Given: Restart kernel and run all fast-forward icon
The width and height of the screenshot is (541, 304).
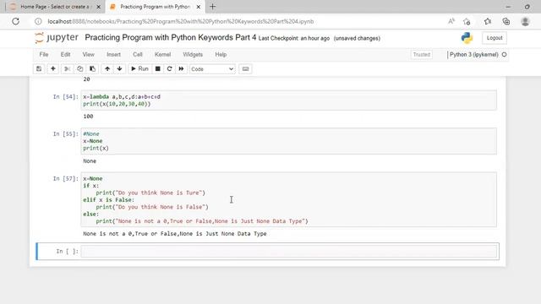Looking at the screenshot, I should [181, 69].
